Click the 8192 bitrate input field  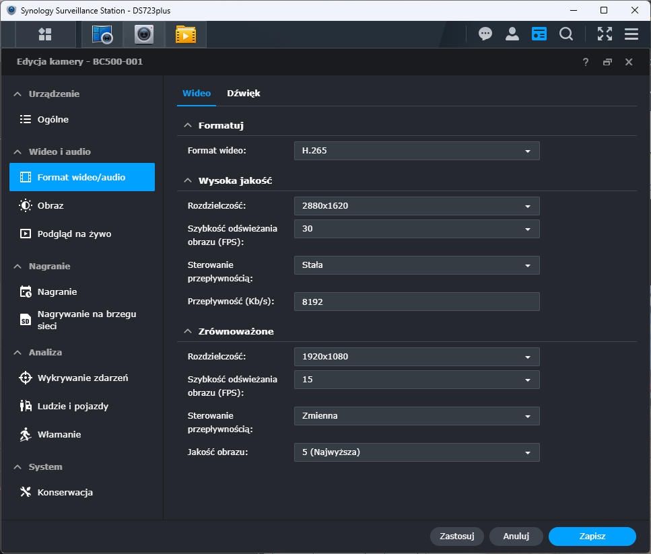click(417, 302)
